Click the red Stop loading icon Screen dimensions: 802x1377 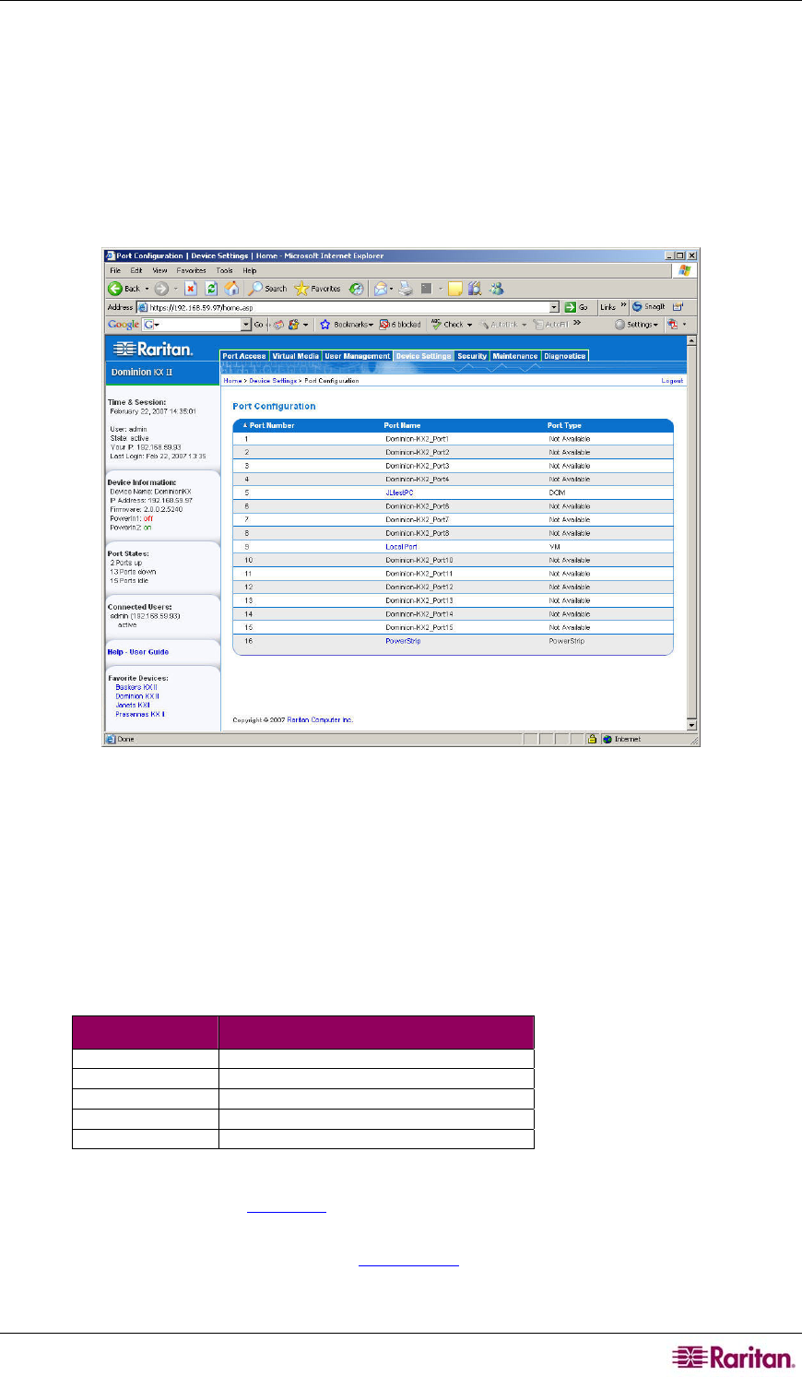[x=191, y=289]
